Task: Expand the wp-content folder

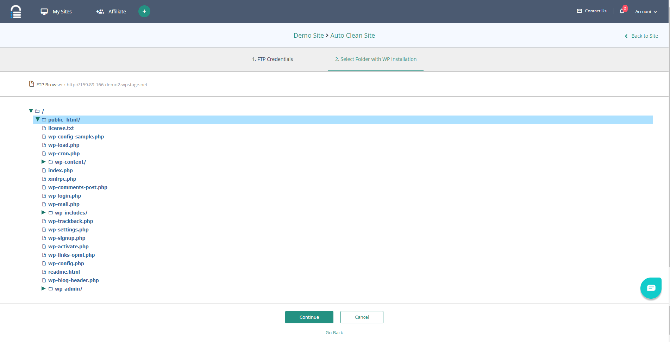Action: (x=44, y=162)
